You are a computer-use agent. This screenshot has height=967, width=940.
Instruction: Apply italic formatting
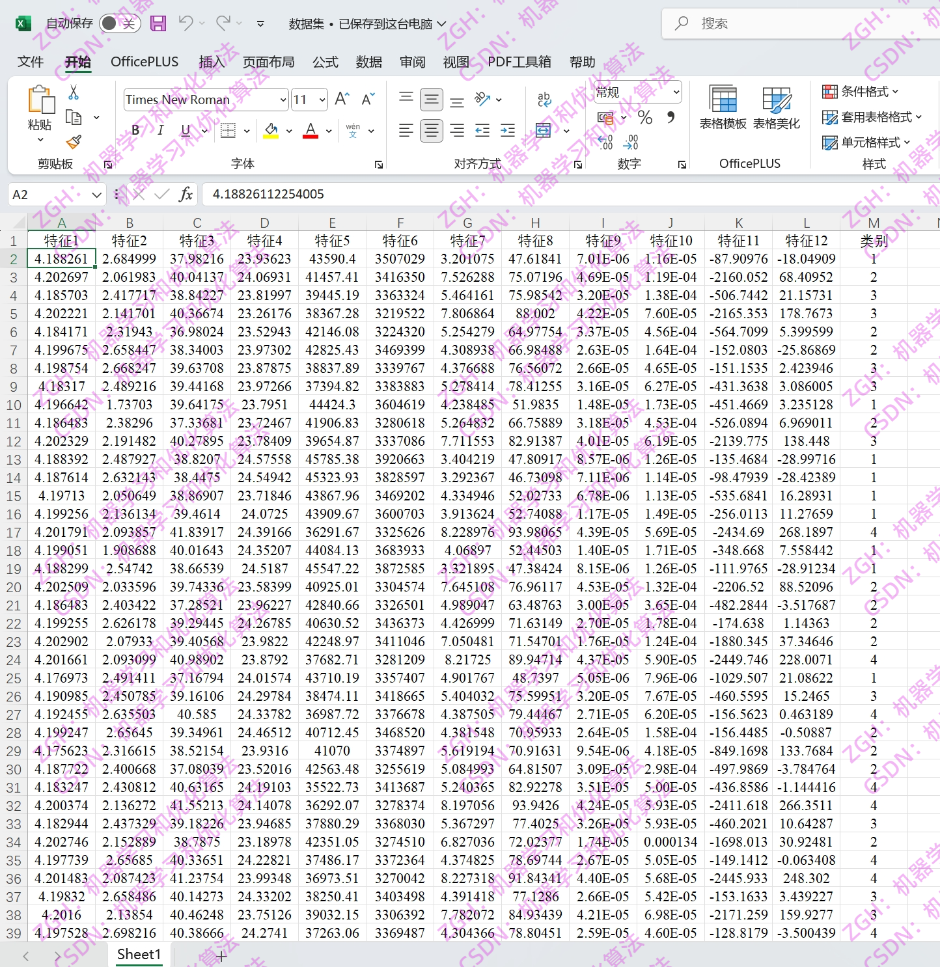coord(159,129)
